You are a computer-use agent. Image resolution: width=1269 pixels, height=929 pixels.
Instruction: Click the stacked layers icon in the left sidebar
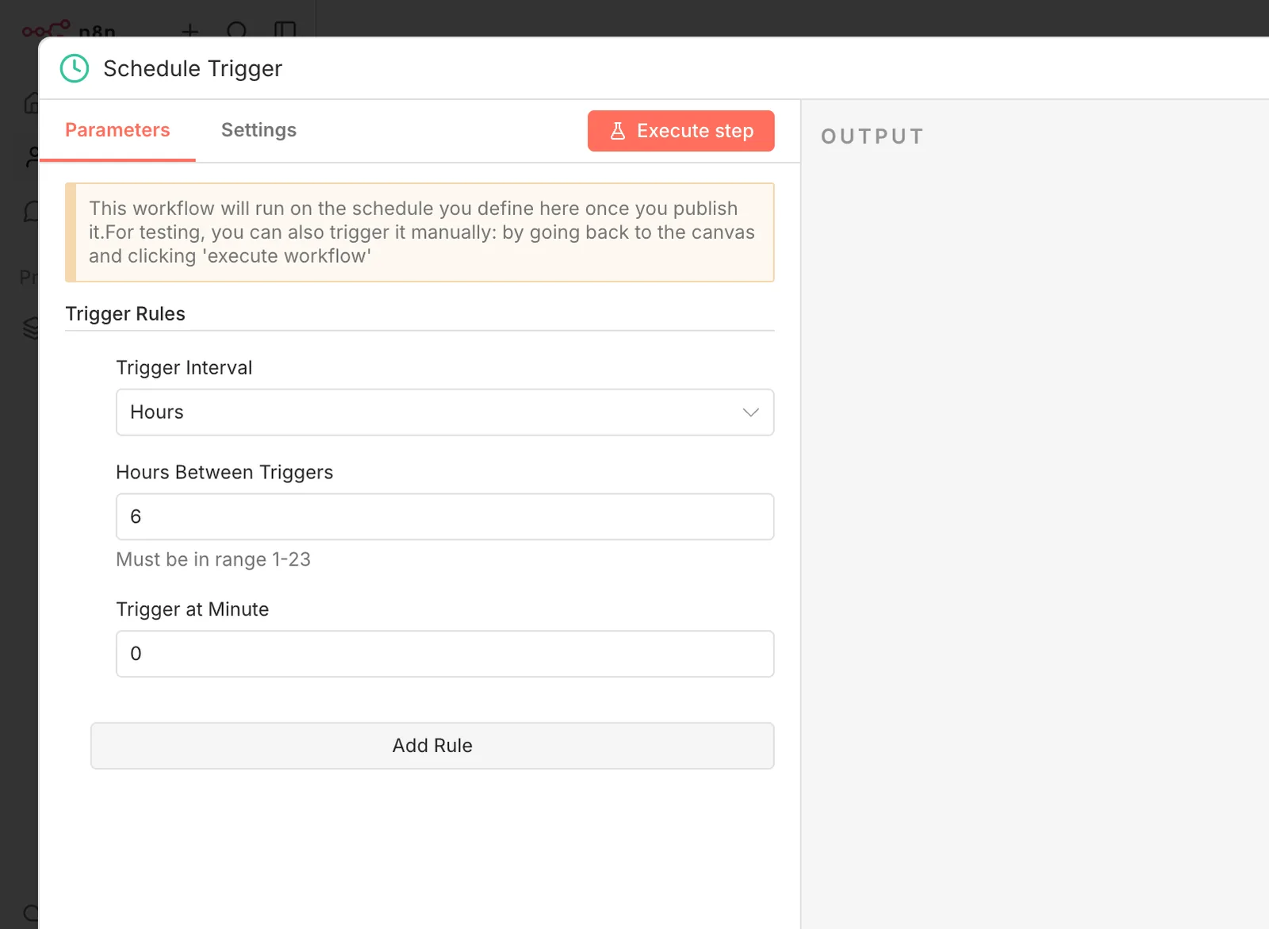(32, 328)
